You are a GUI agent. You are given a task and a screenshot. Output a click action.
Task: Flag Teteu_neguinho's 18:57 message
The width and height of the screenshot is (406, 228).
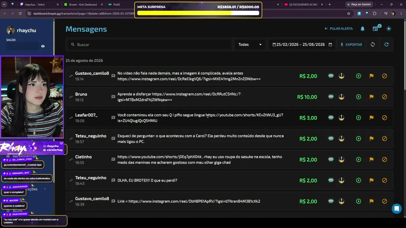(371, 139)
